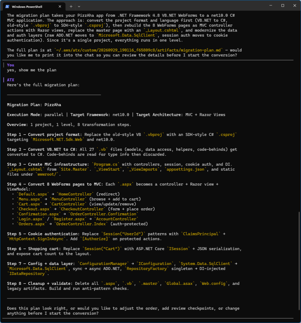Click the vertical scrollbar thumb
Screen dimensions: 301x323
click(299, 261)
